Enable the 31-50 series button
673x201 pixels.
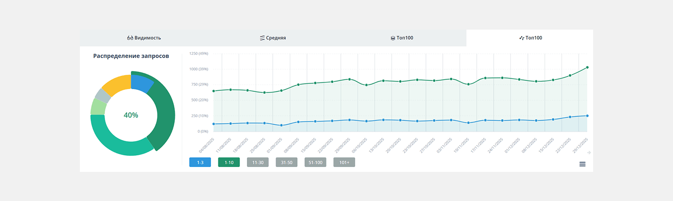[287, 162]
